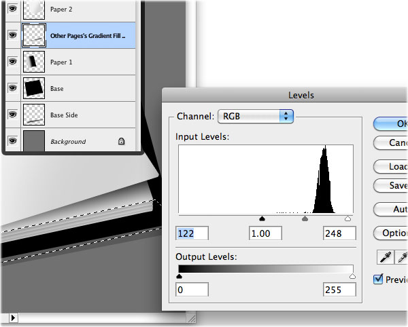
Task: Click the Background layer lock icon
Action: pyautogui.click(x=121, y=141)
